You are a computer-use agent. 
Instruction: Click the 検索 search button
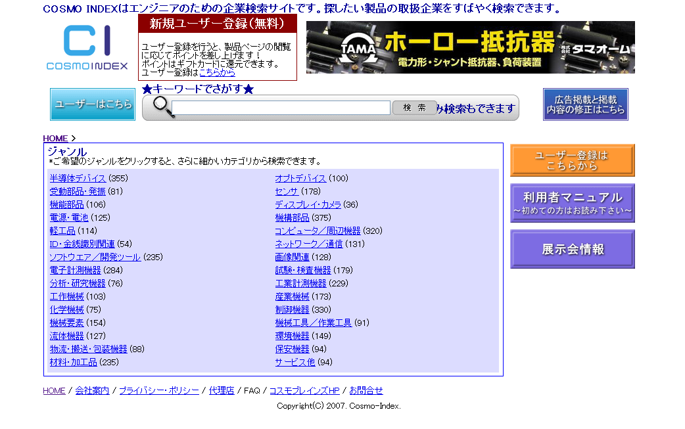[x=414, y=107]
